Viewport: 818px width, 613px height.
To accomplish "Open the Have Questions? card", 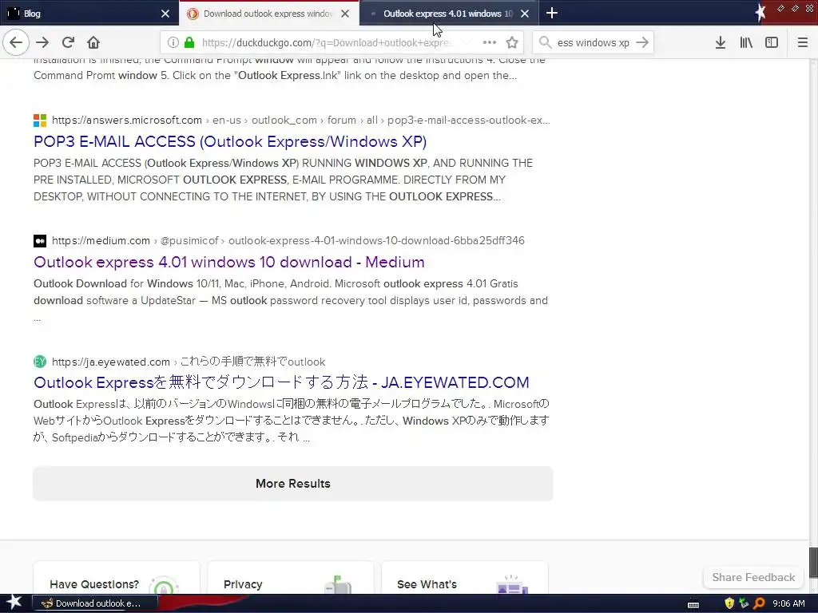I will (x=117, y=578).
